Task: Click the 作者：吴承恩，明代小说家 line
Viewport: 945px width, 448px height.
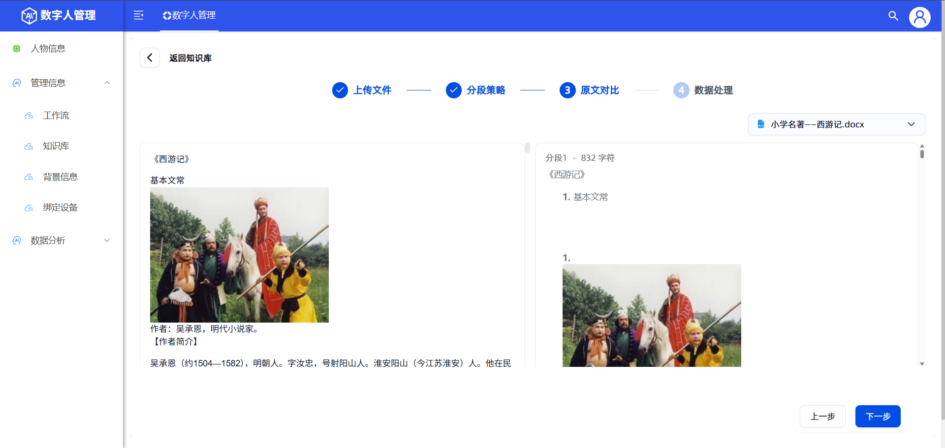Action: coord(204,329)
